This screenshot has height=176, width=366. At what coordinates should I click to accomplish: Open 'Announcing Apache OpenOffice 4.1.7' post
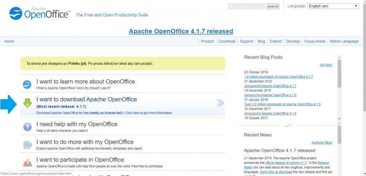pos(270,86)
